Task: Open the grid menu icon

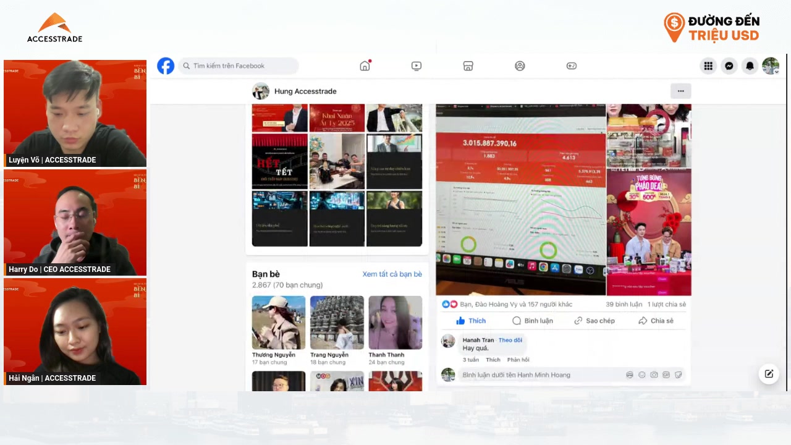Action: click(x=708, y=66)
